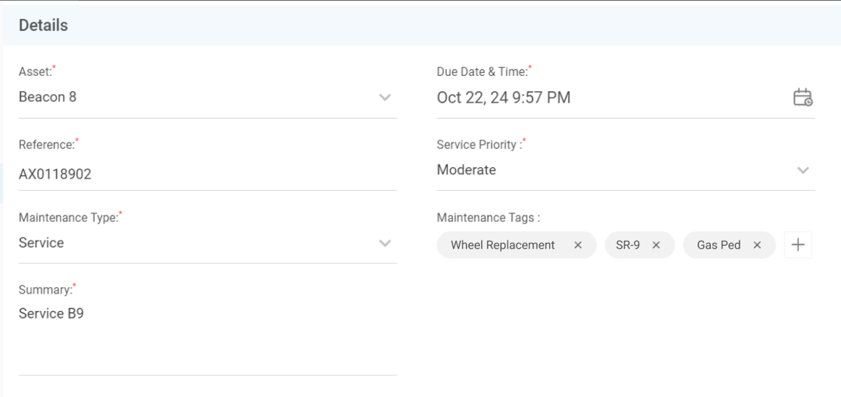Expand the Asset dropdown arrow

[x=385, y=98]
